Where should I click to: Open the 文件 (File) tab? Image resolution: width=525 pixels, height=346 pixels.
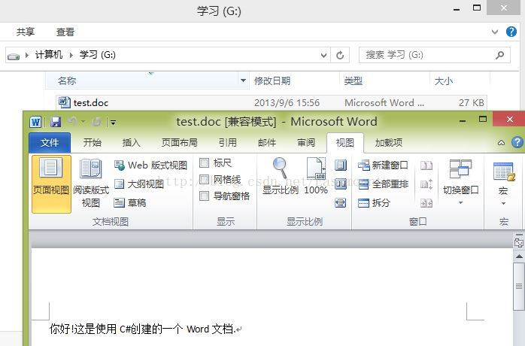tap(50, 143)
